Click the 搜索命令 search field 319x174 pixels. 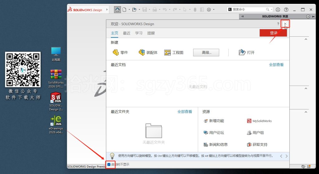pyautogui.click(x=249, y=10)
